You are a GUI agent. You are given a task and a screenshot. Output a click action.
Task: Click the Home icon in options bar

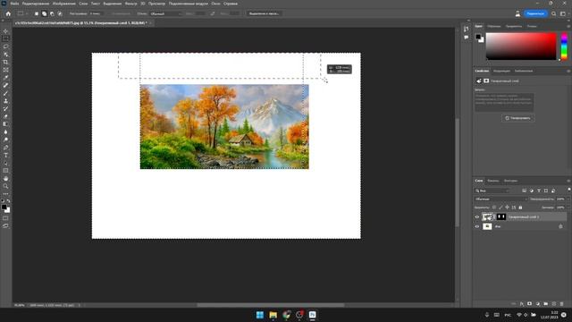tap(8, 13)
